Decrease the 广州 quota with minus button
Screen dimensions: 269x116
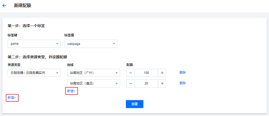(131, 73)
